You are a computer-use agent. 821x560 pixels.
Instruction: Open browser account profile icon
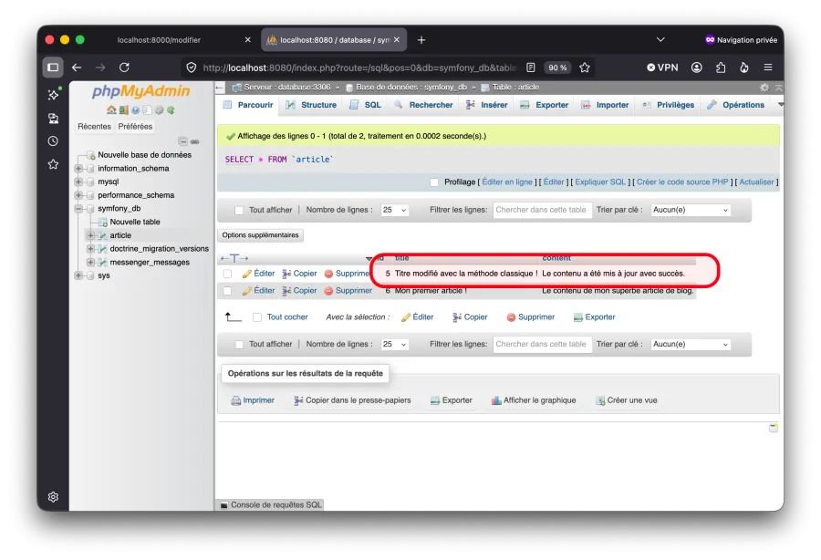(x=696, y=67)
